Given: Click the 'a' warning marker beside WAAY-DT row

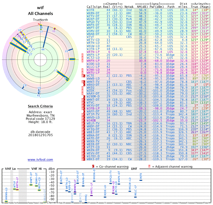Looking at the screenshot, I should pyautogui.click(x=82, y=94).
